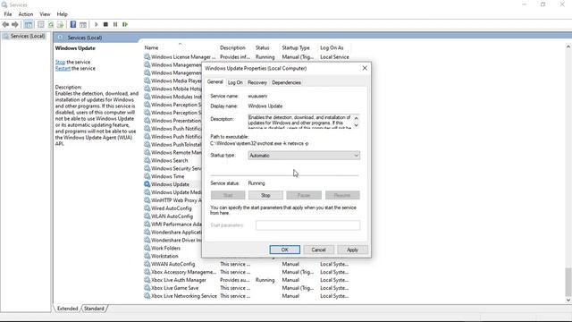Open the Help menu
Image resolution: width=572 pixels, height=322 pixels.
pyautogui.click(x=62, y=14)
